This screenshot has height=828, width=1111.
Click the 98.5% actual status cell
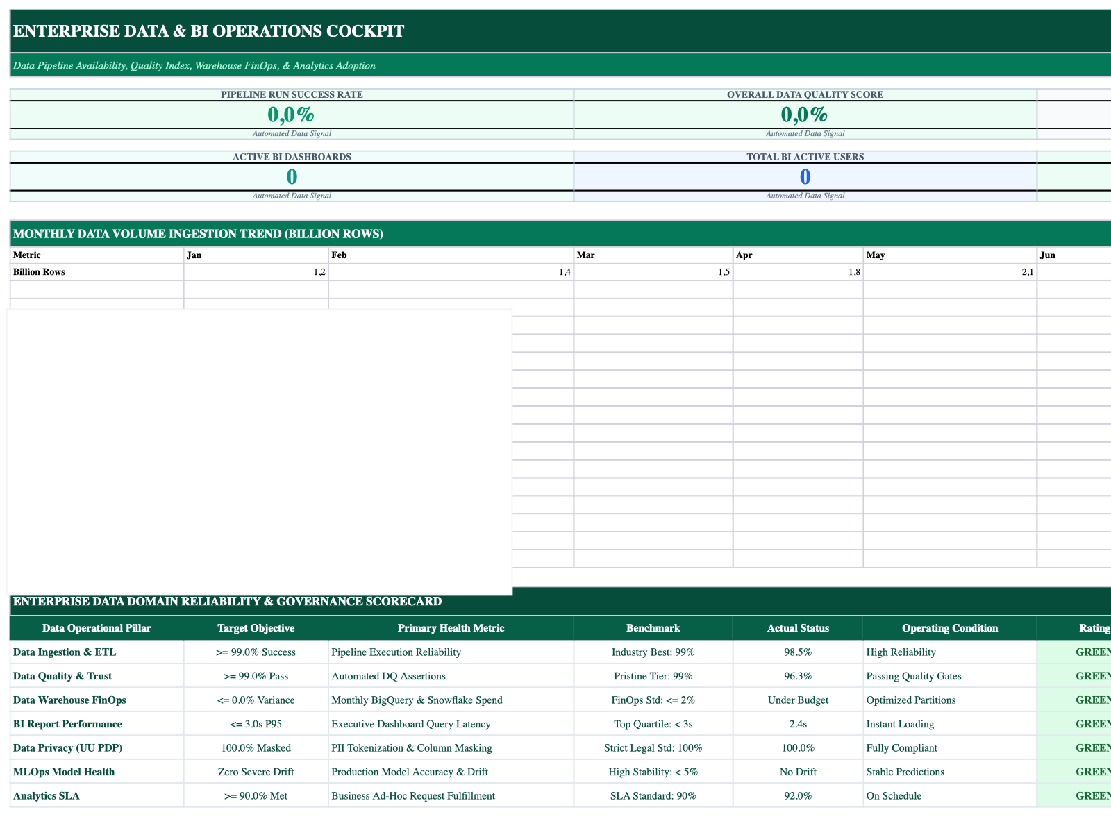click(798, 652)
